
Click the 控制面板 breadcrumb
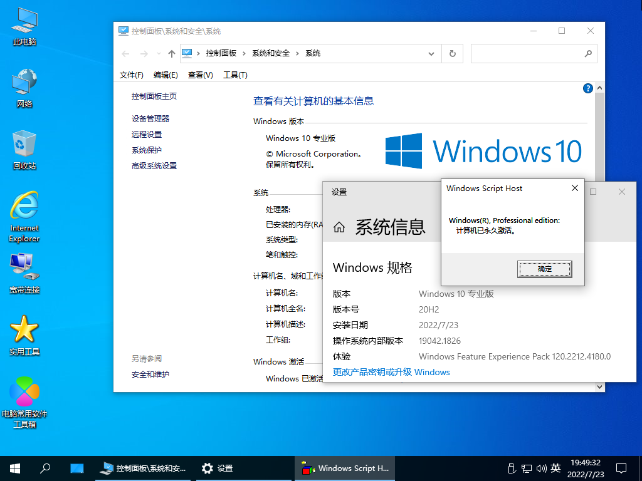(x=221, y=54)
